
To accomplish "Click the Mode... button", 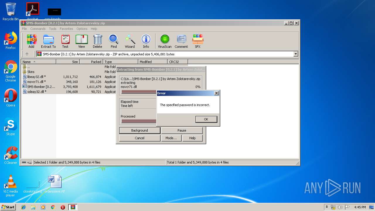I will pos(171,138).
